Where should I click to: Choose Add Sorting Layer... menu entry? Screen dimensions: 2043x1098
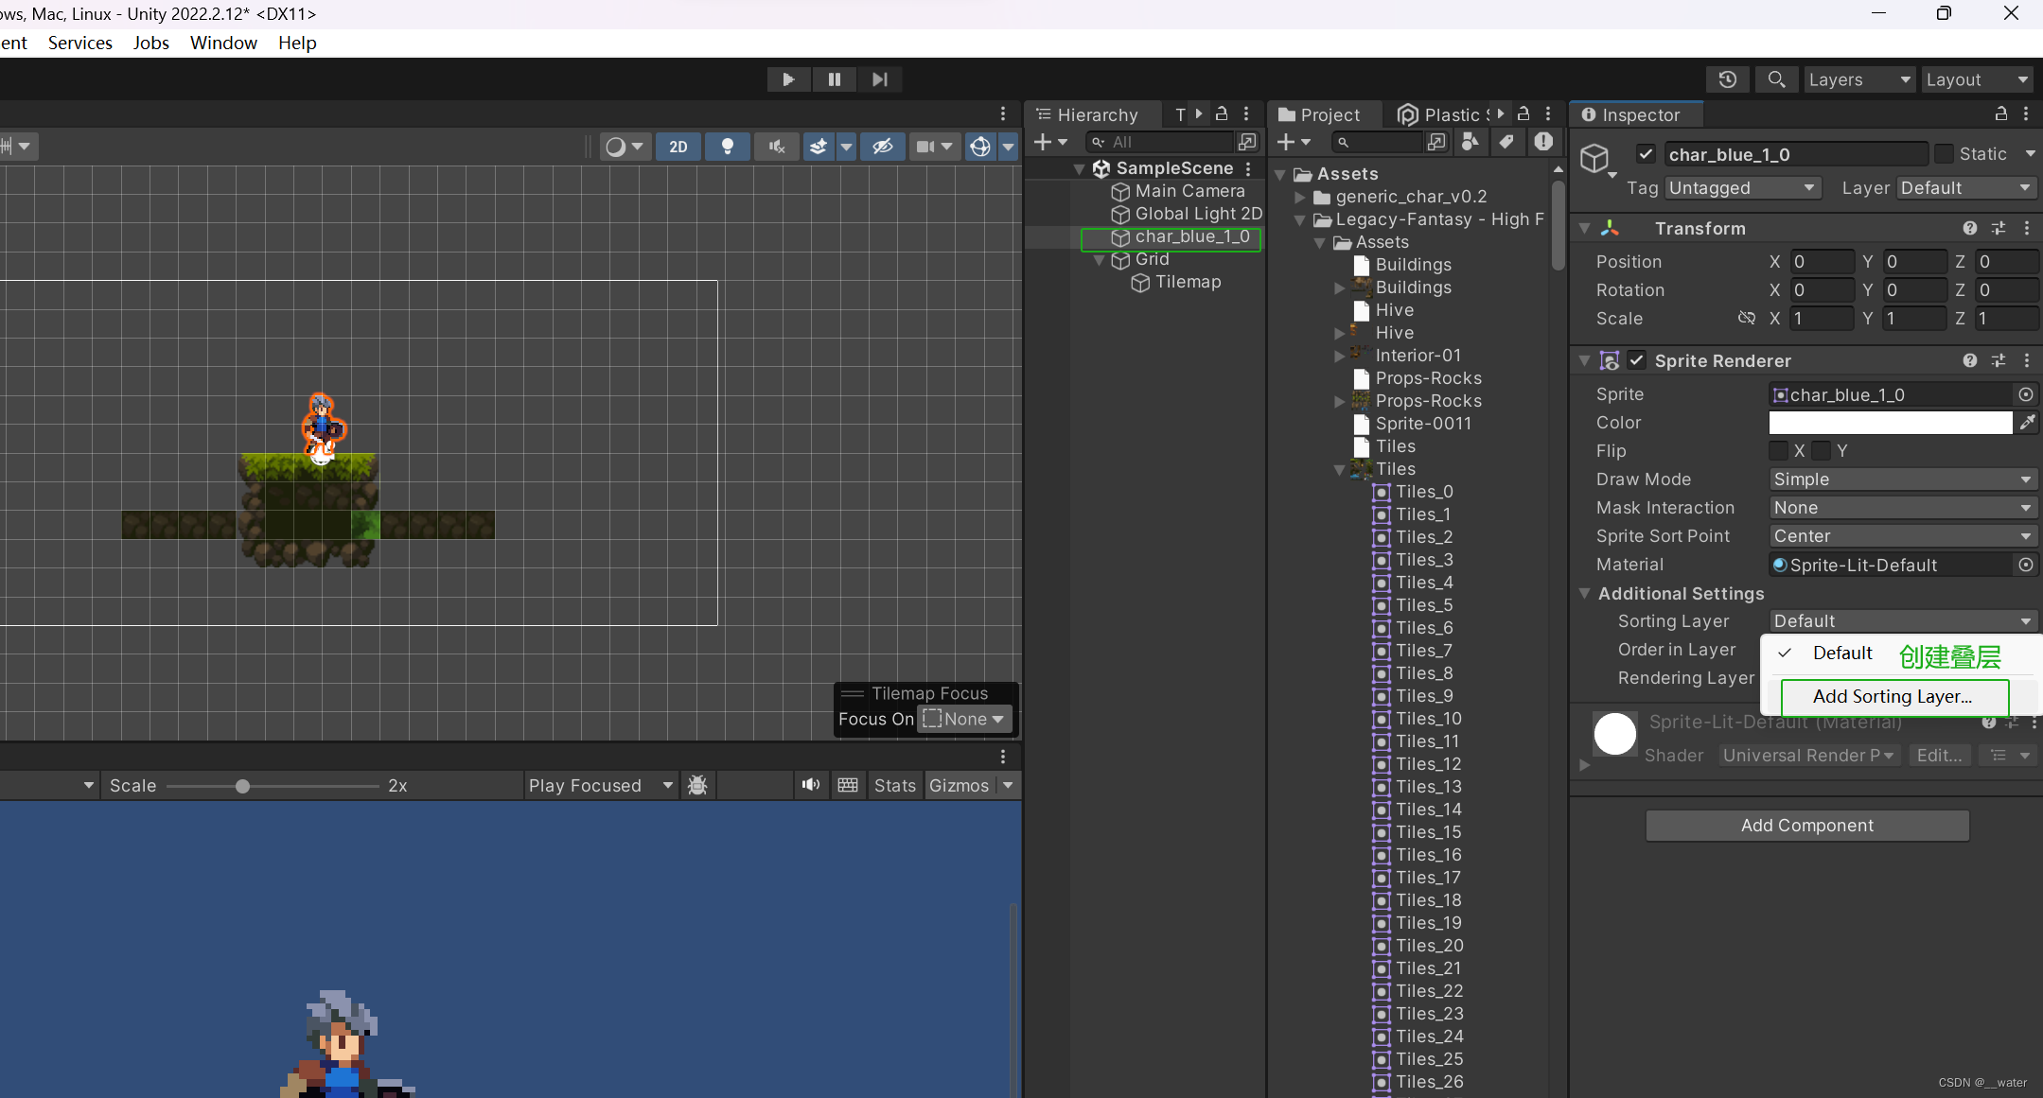[1893, 697]
